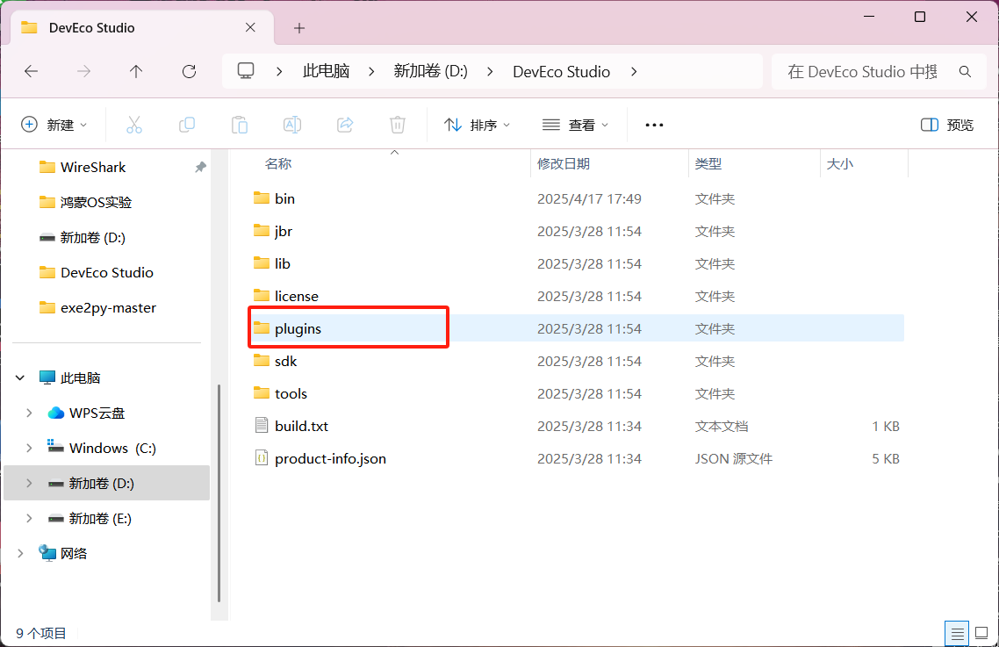Expand the WPS云盘 tree node
This screenshot has height=647, width=999.
click(x=29, y=413)
